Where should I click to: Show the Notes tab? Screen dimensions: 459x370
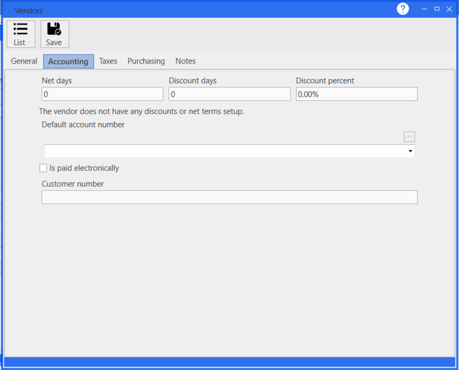pyautogui.click(x=186, y=61)
